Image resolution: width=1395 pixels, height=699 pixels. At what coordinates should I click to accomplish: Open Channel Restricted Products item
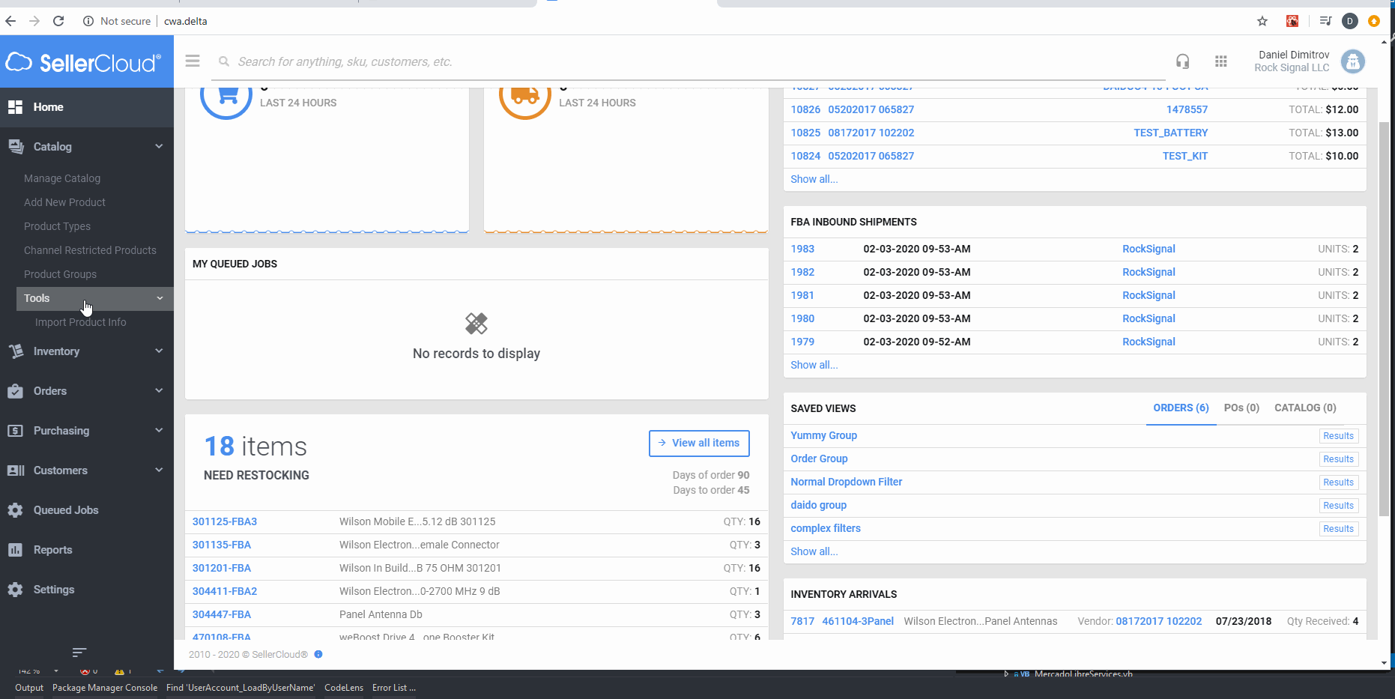tap(90, 250)
